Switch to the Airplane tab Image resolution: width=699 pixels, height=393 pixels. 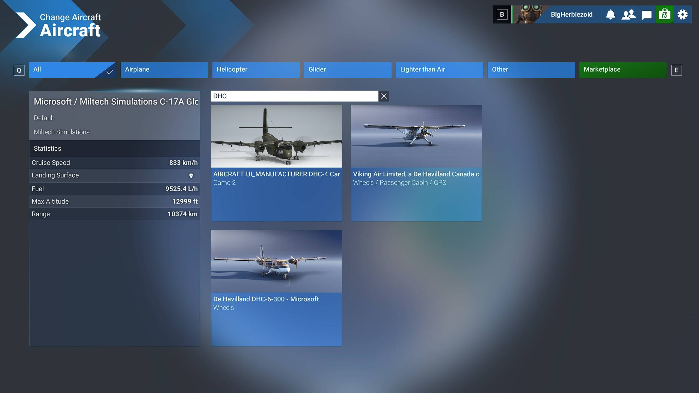coord(164,70)
